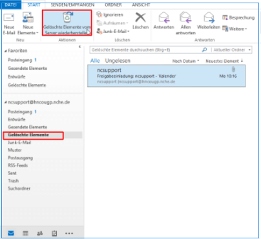Screen dimensions: 261x239
Task: Open the Postausgang folder
Action: [x=21, y=158]
